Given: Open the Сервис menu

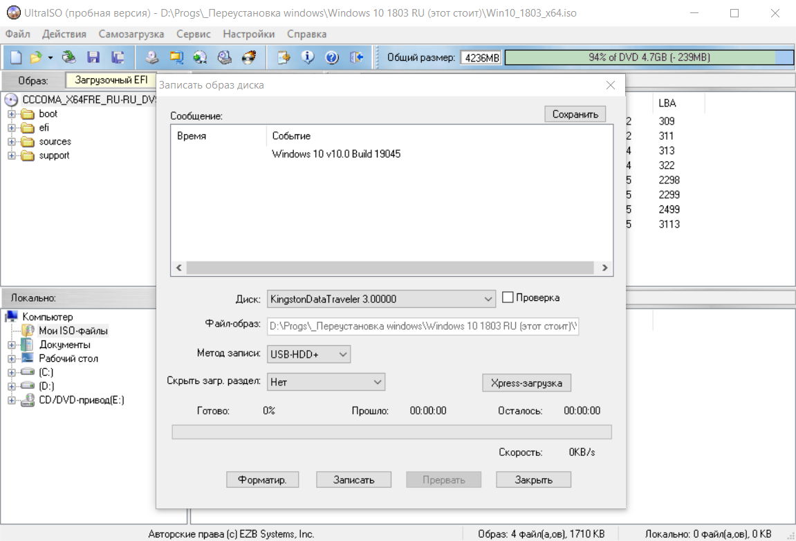Looking at the screenshot, I should (194, 34).
